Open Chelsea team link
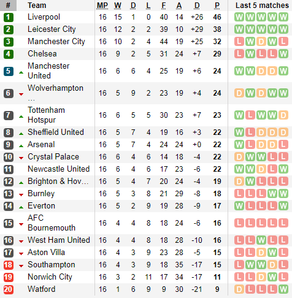This screenshot has width=292, height=298. pos(42,54)
